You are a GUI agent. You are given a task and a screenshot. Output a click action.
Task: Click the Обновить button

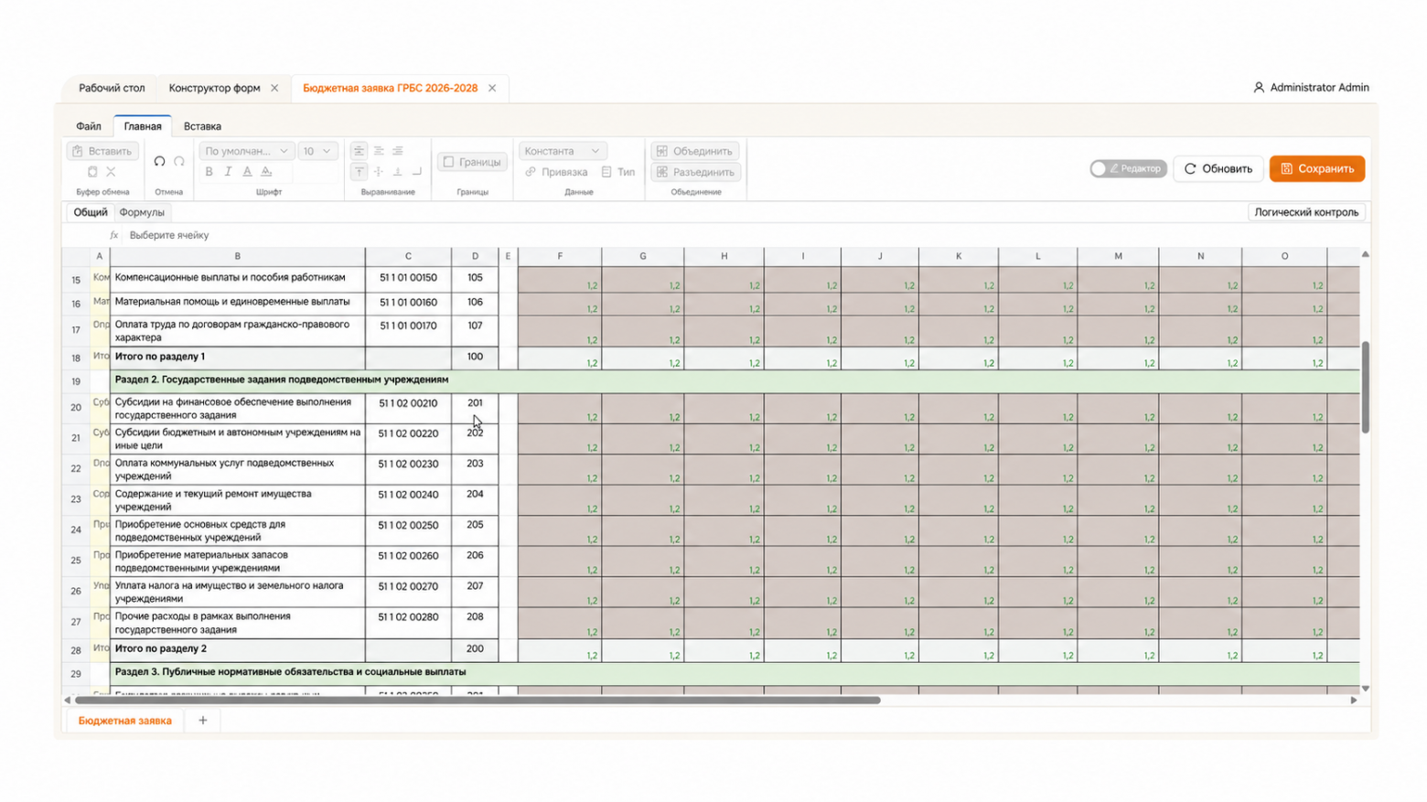[x=1218, y=168]
